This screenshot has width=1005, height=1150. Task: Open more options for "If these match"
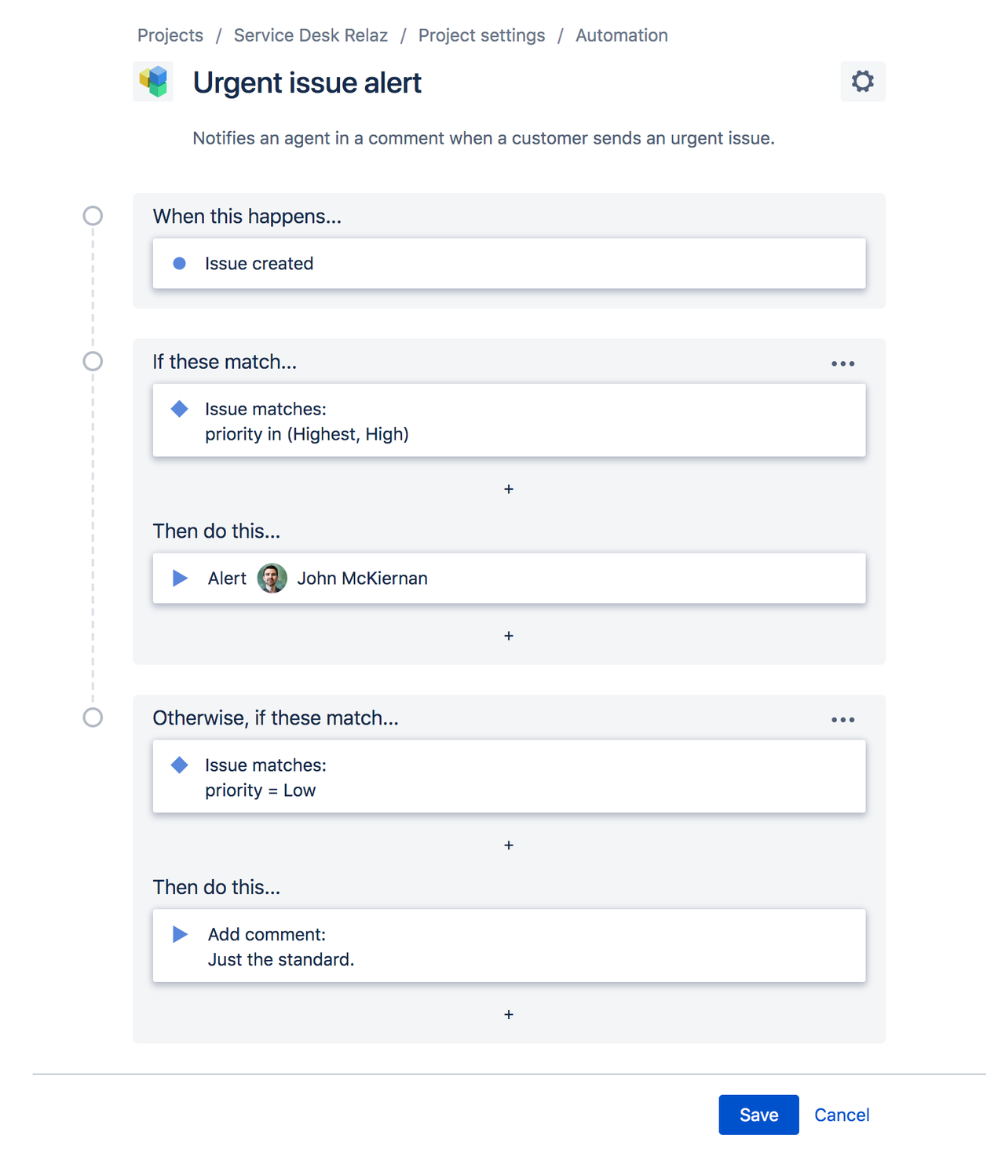tap(842, 363)
